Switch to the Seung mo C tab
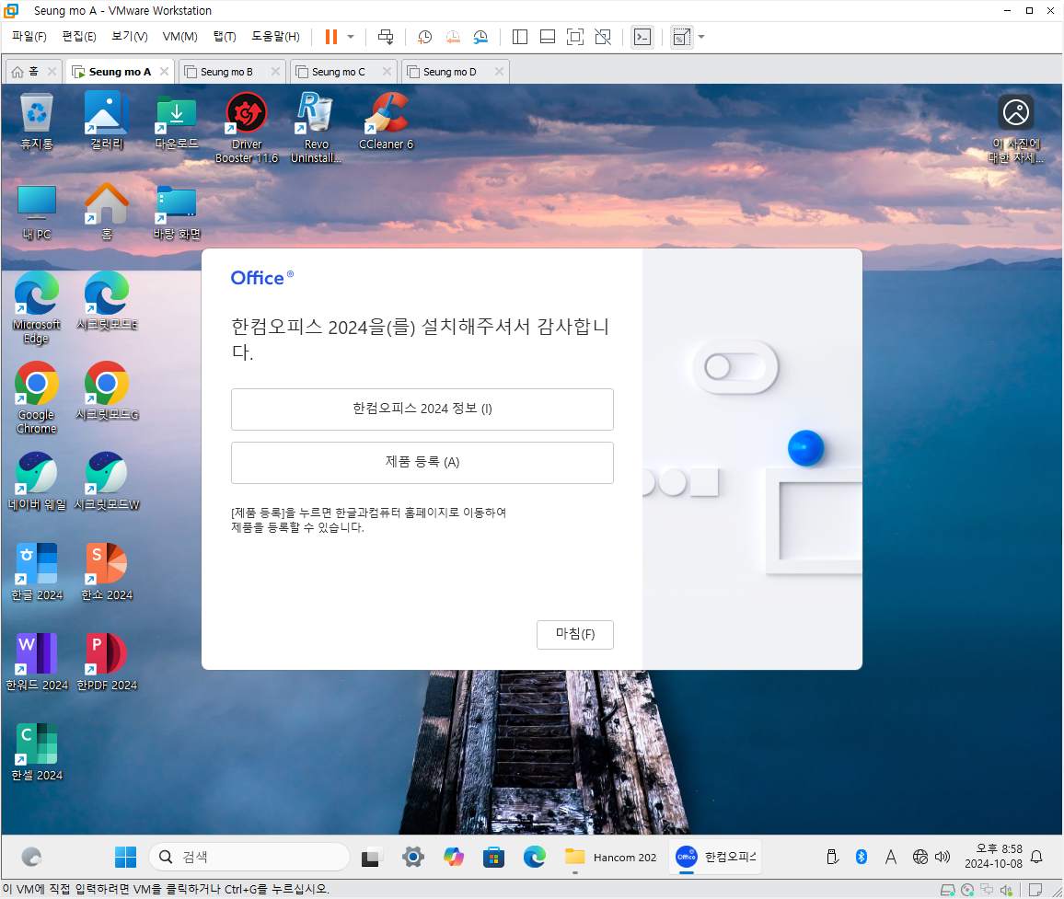The width and height of the screenshot is (1064, 899). 338,71
